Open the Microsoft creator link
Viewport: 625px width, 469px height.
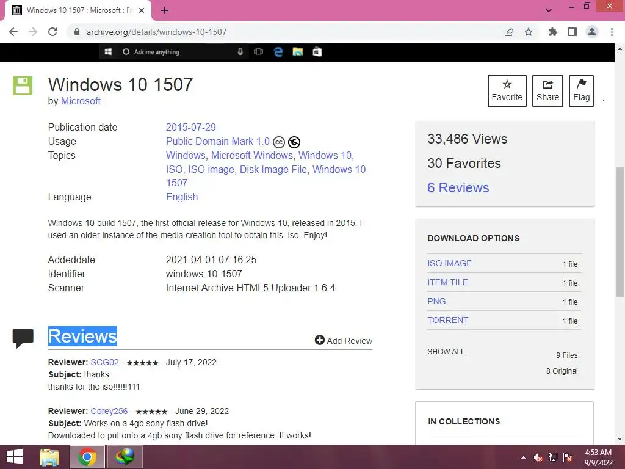click(81, 101)
